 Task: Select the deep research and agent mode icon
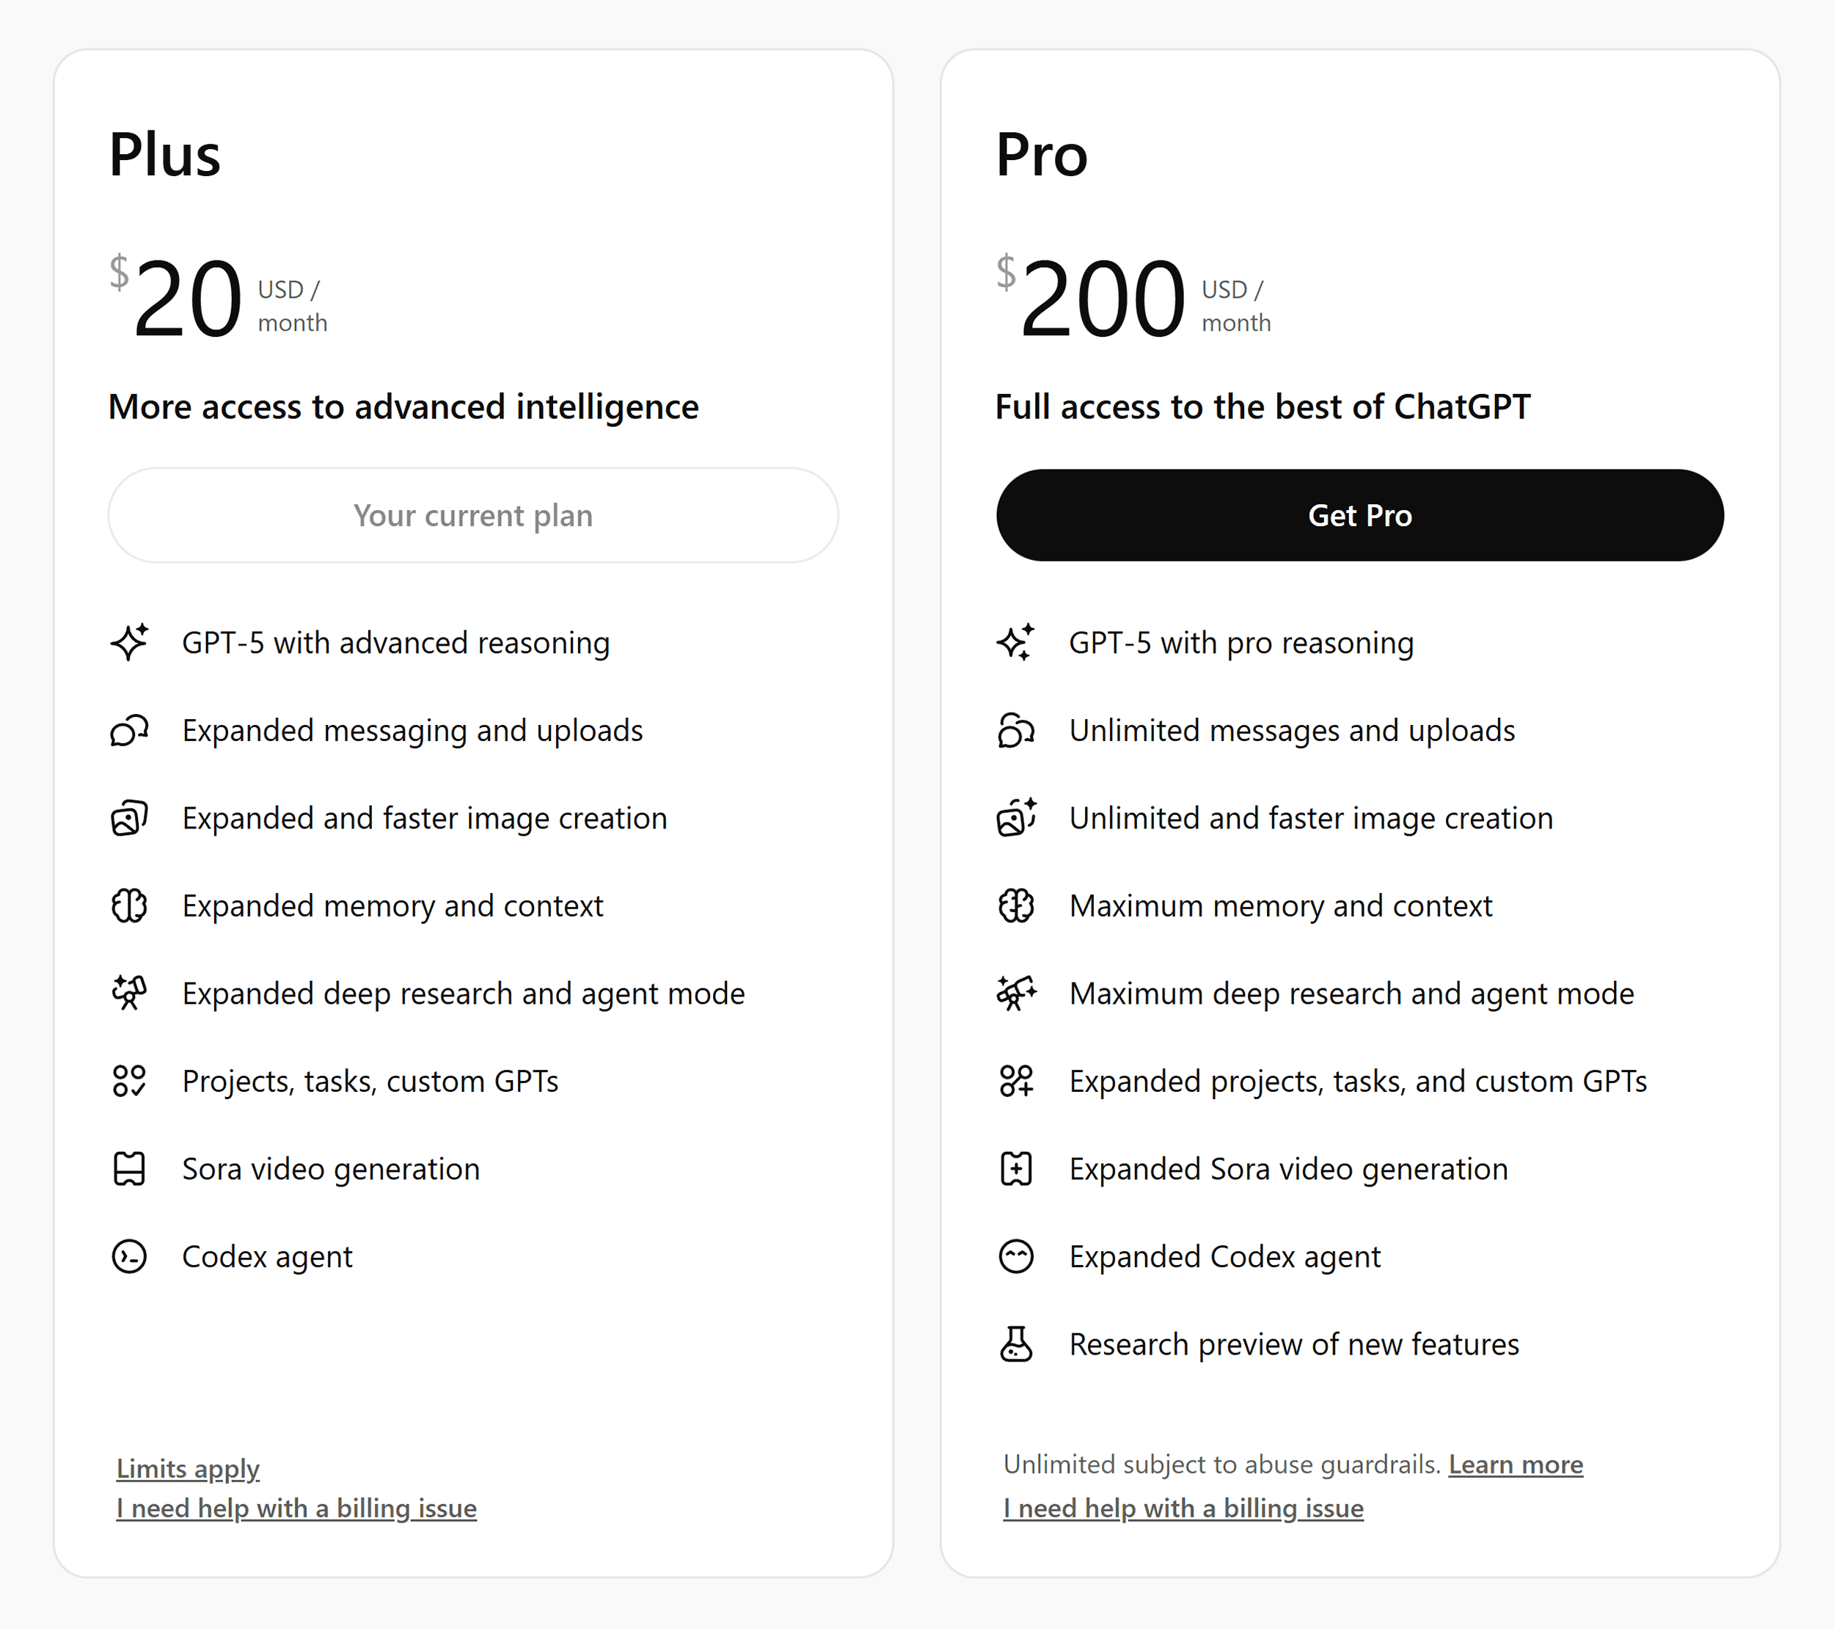coord(129,993)
